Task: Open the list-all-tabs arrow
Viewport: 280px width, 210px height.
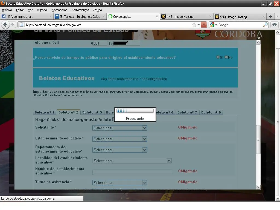Action: click(277, 16)
